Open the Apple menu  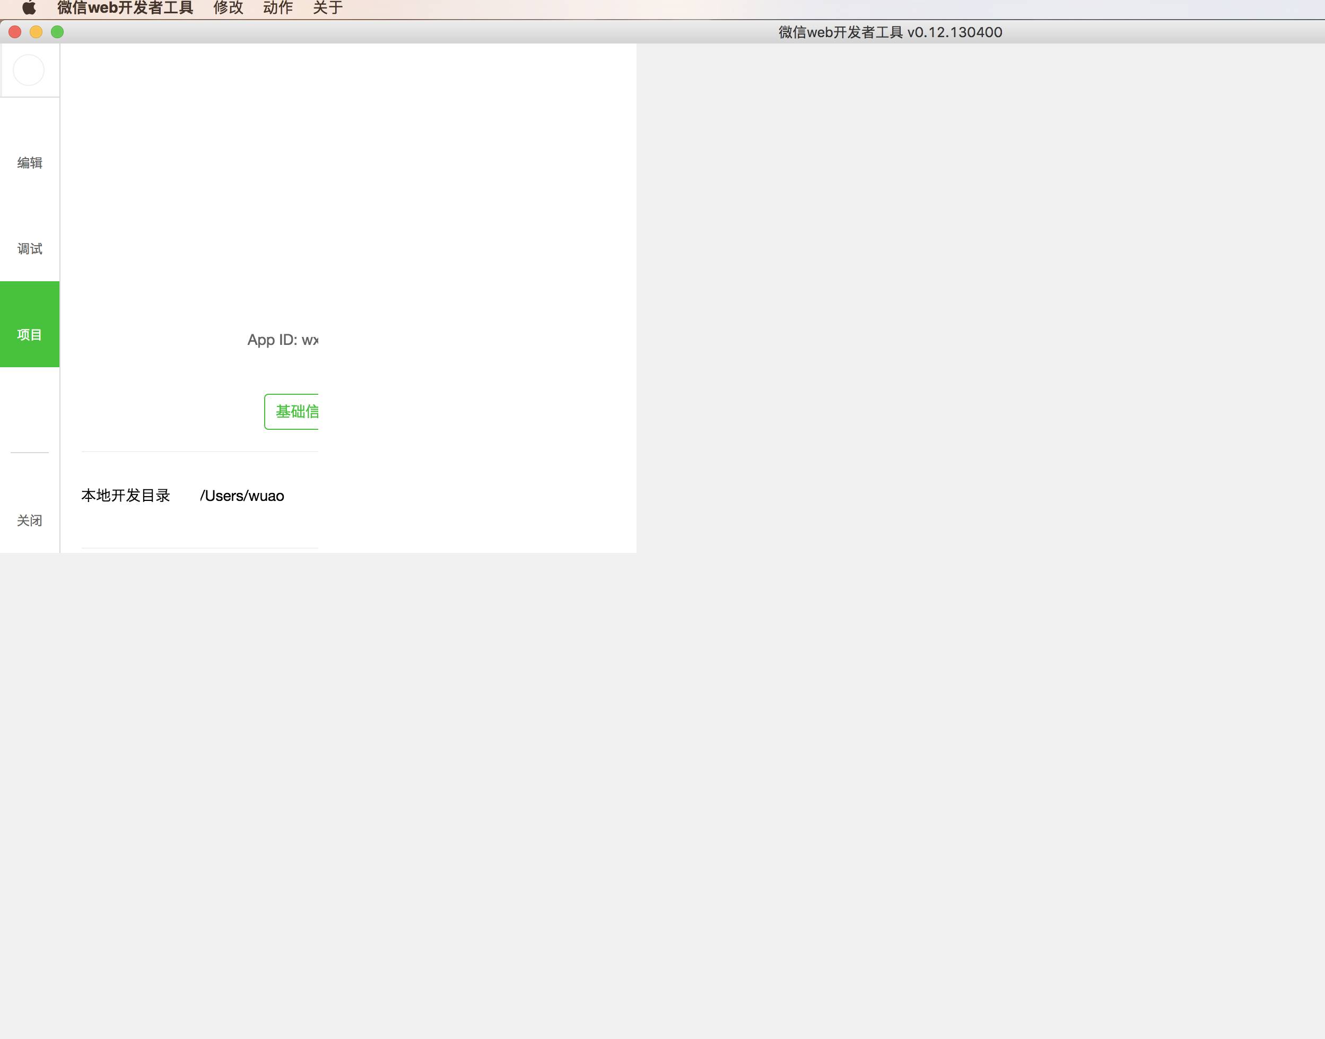[x=29, y=8]
